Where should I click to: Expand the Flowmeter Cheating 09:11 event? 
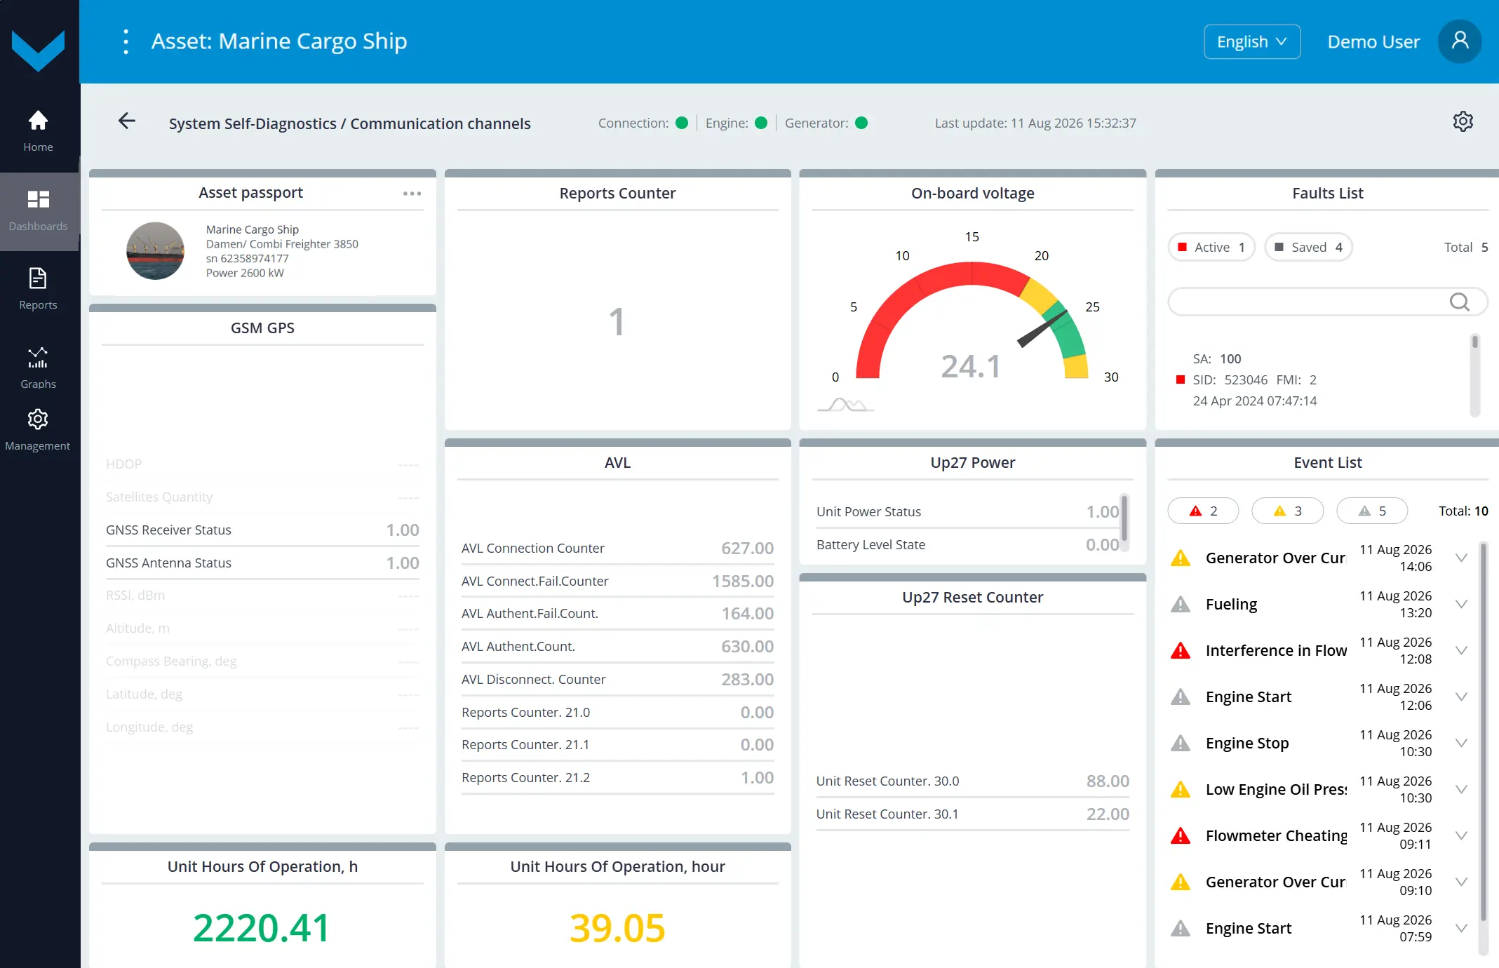pos(1461,835)
